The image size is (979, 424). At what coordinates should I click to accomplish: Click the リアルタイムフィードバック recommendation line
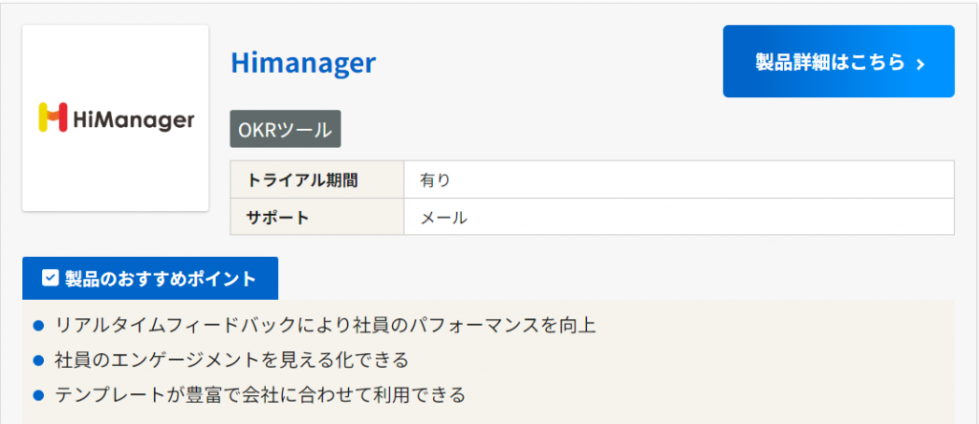point(325,327)
